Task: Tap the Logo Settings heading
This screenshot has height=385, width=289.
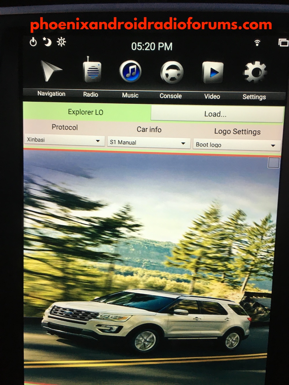Action: 237,132
